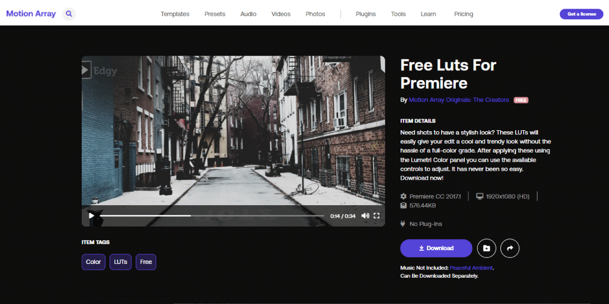The height and width of the screenshot is (304, 609).
Task: Go to the Plugins section
Action: pyautogui.click(x=366, y=14)
